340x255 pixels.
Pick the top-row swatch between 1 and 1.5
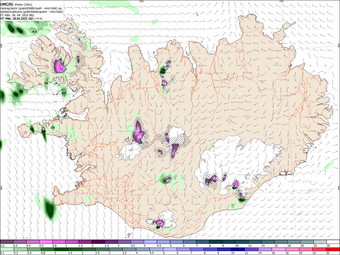pyautogui.click(x=72, y=242)
